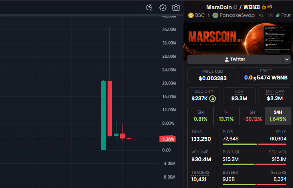Click the SELLS count 60,604
This screenshot has height=188, width=293.
pyautogui.click(x=278, y=139)
